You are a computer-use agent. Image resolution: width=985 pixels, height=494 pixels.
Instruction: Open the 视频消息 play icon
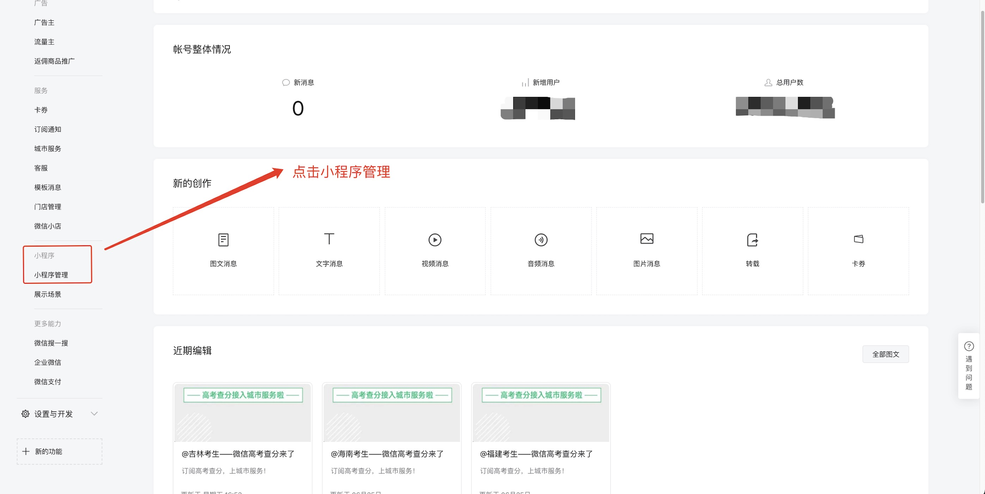435,240
